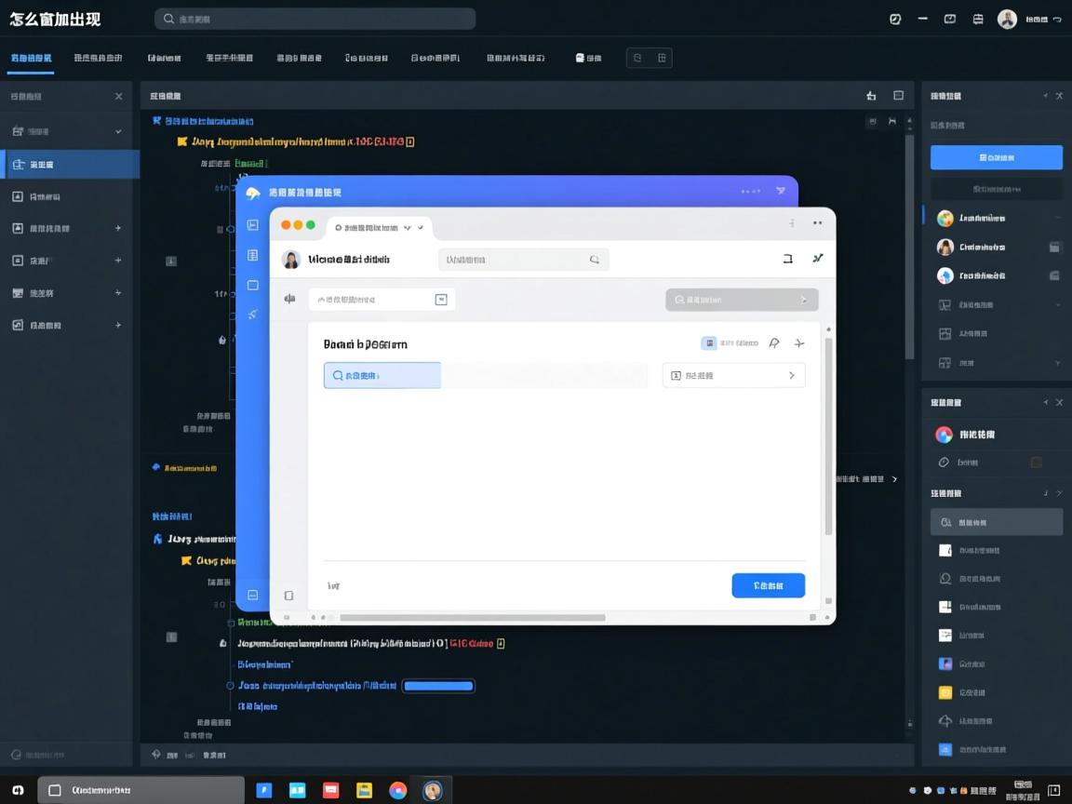Click the user avatar in the top-right header

[x=1007, y=19]
